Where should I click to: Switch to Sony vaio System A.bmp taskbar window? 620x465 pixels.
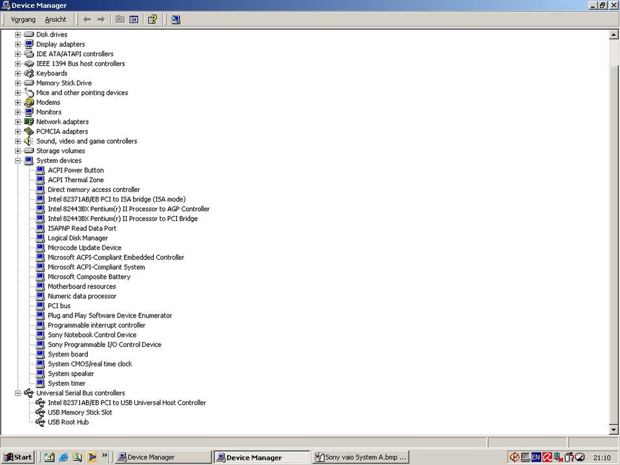pos(360,457)
